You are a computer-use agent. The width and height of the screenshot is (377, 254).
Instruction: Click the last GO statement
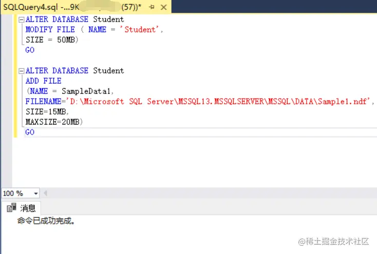pos(30,132)
